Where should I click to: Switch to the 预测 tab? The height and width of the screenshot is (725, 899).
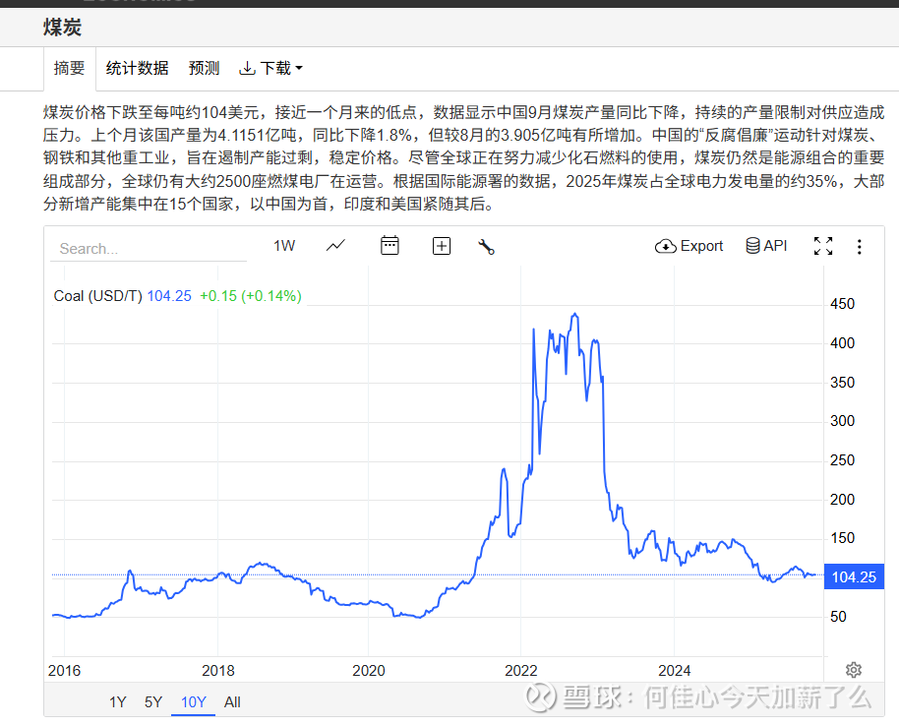pyautogui.click(x=205, y=68)
